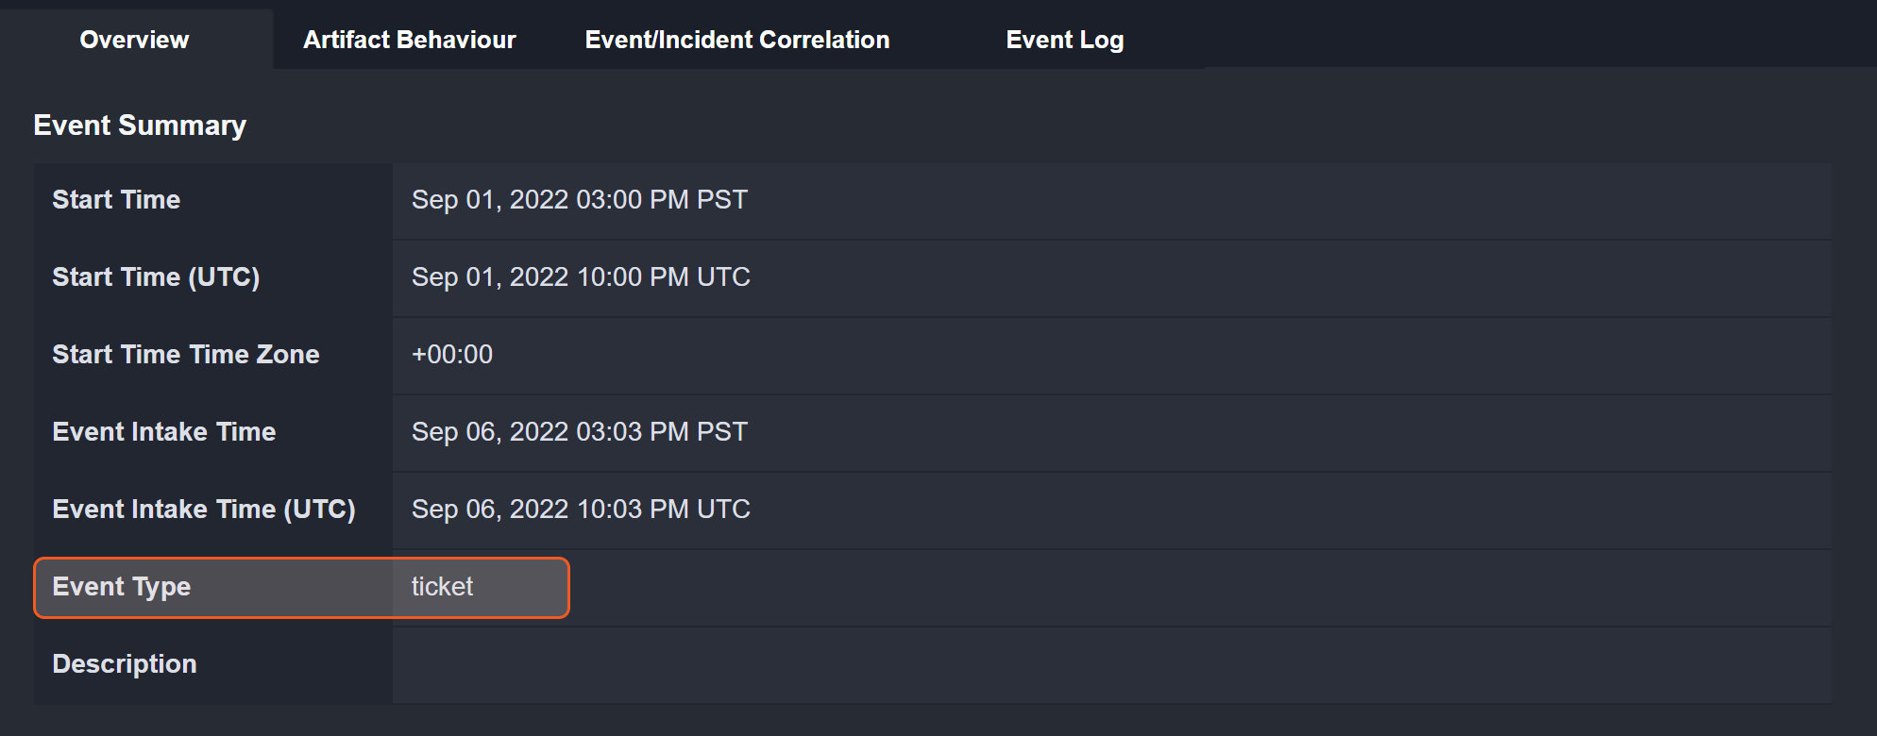The height and width of the screenshot is (736, 1877).
Task: Click the highlighted Event Type label
Action: click(x=122, y=587)
